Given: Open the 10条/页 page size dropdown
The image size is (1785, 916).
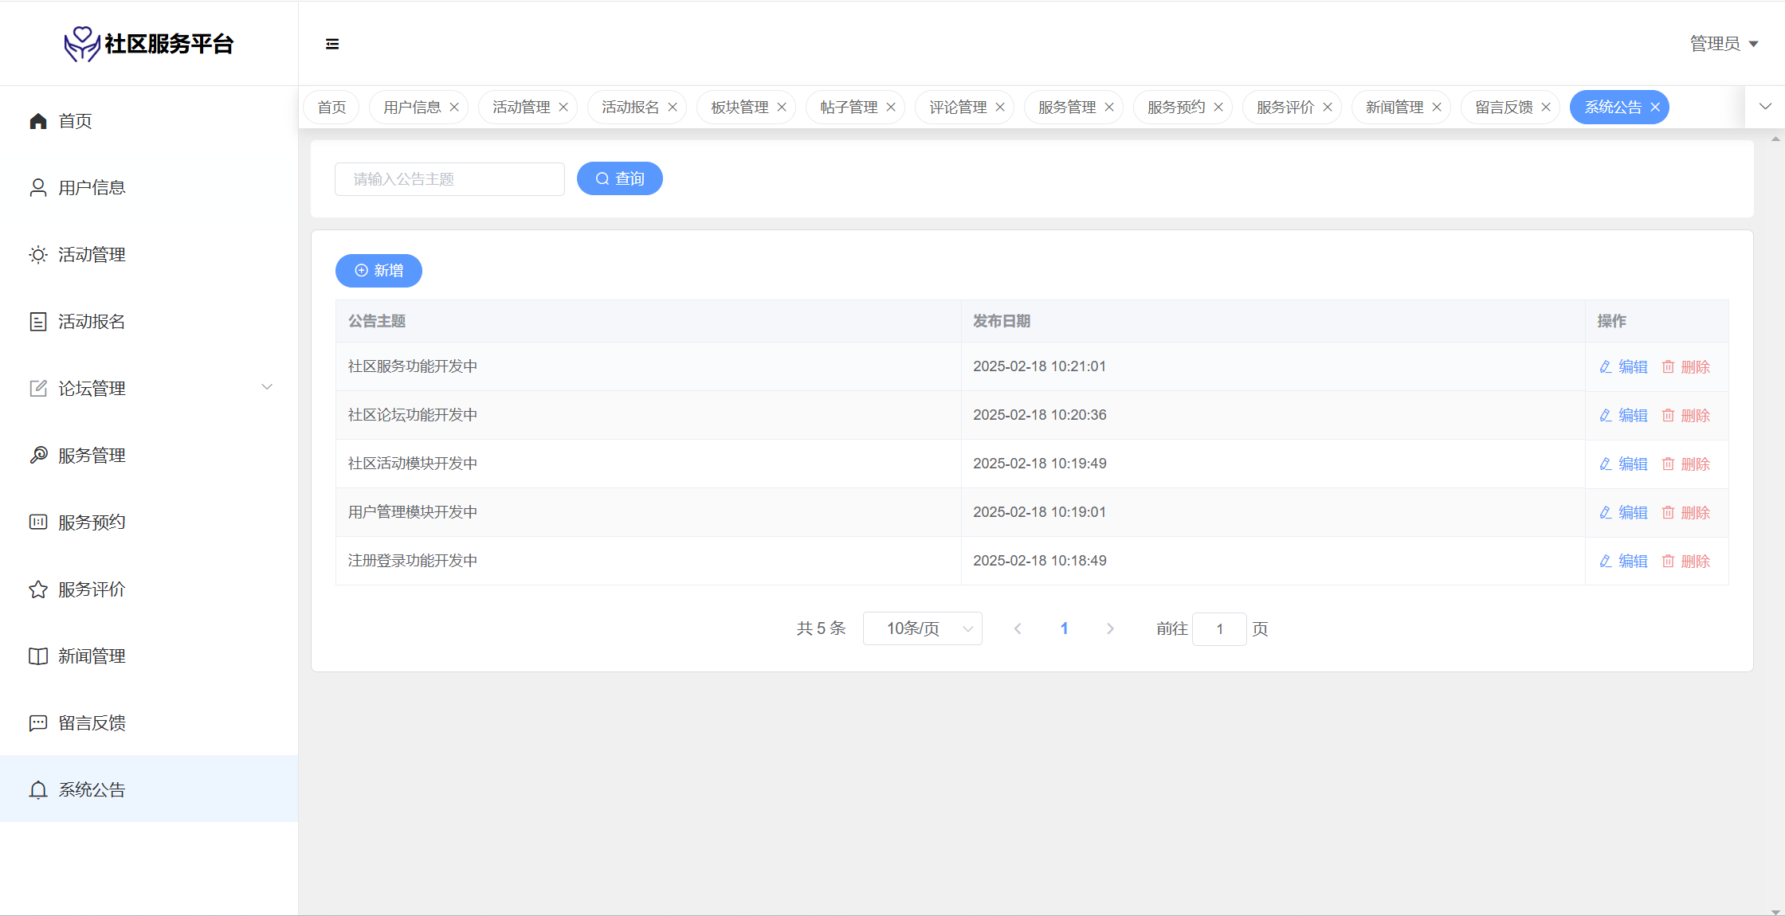Looking at the screenshot, I should [x=922, y=628].
